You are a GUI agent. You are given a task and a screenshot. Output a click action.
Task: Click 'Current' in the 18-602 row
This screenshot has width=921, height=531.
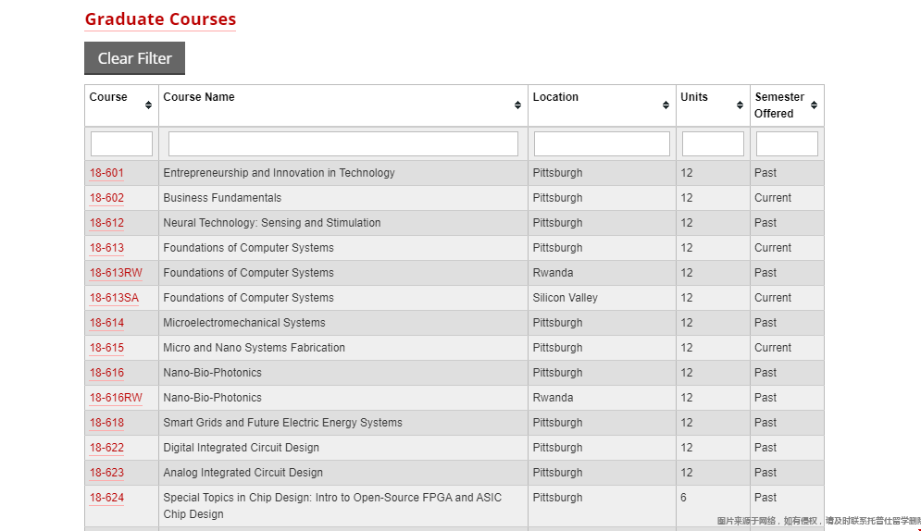click(772, 198)
